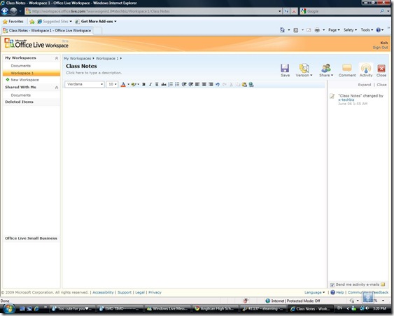394x316 pixels.
Task: Click the Windows Start button
Action: point(8,308)
